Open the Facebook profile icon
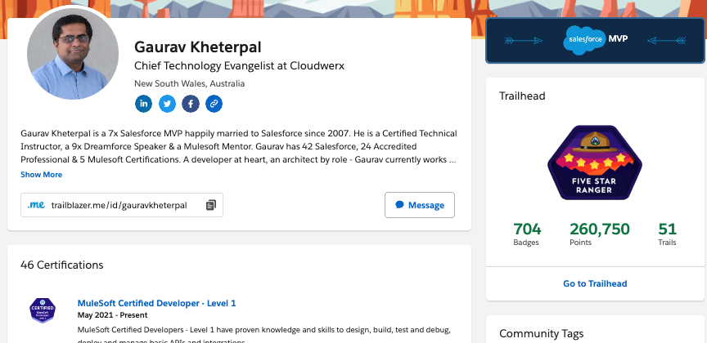The image size is (707, 343). 191,104
